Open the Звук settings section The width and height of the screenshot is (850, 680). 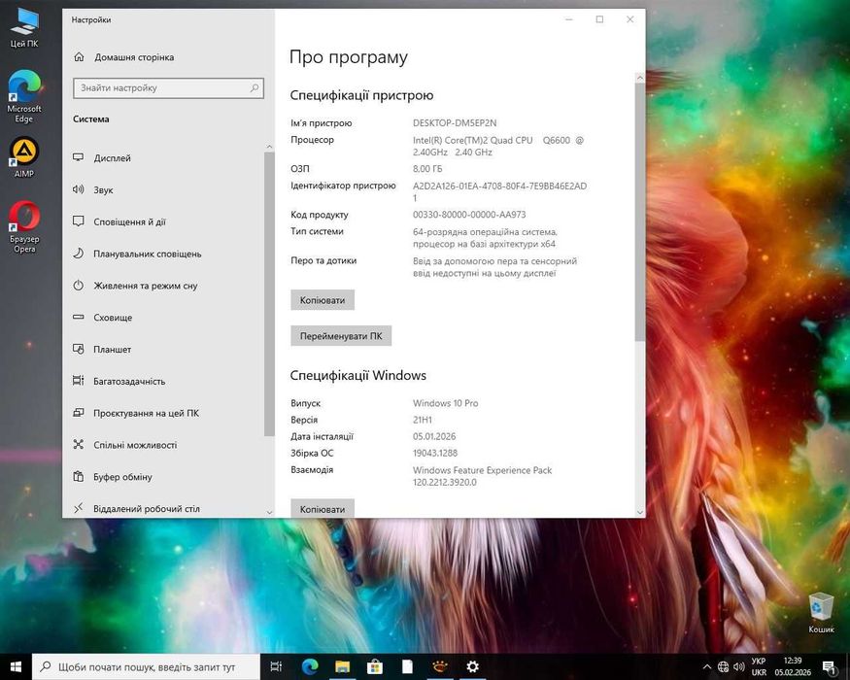pos(103,190)
